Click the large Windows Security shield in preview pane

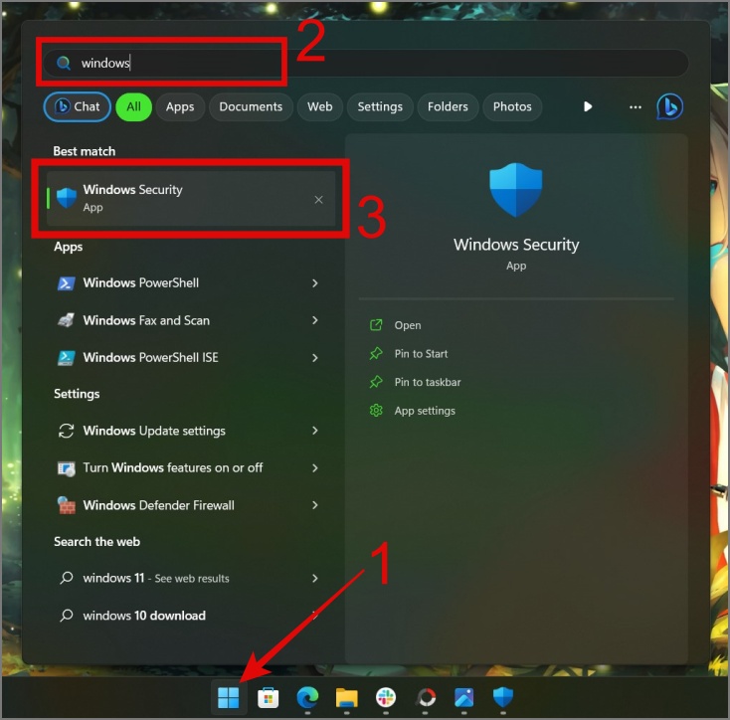point(516,190)
